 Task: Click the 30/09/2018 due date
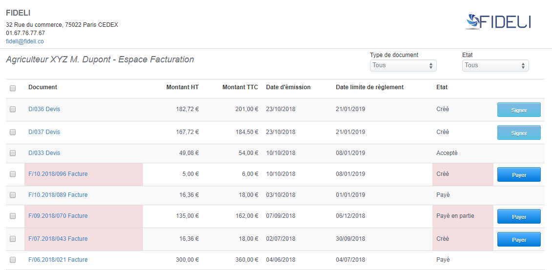tap(350, 238)
